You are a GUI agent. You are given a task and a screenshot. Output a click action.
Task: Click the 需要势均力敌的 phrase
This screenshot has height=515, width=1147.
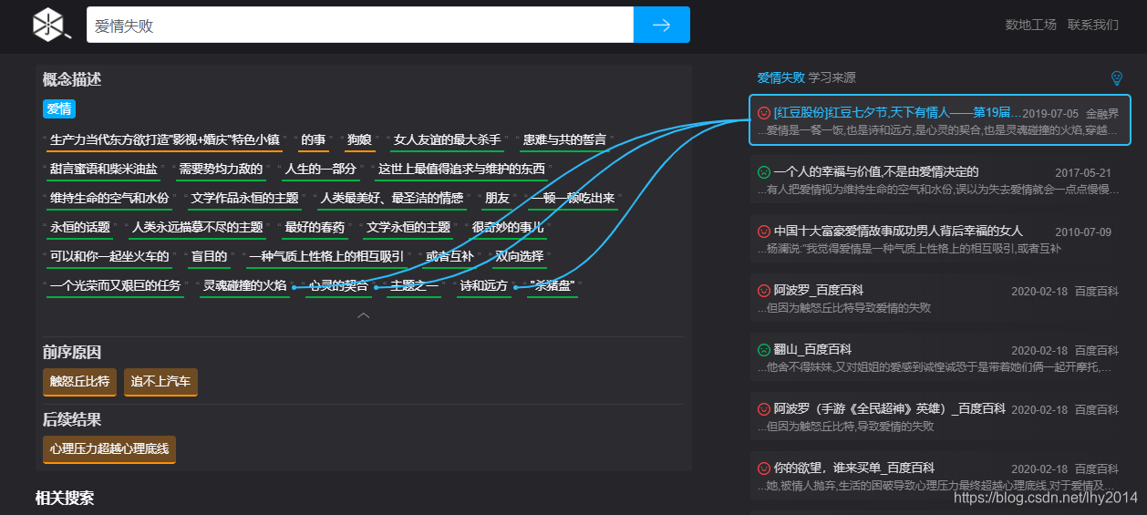tap(220, 170)
